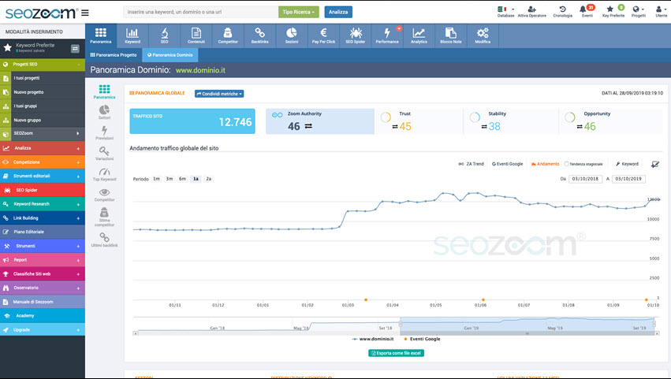The height and width of the screenshot is (379, 671).
Task: Open the Blocco Note toolbar section
Action: tap(450, 35)
